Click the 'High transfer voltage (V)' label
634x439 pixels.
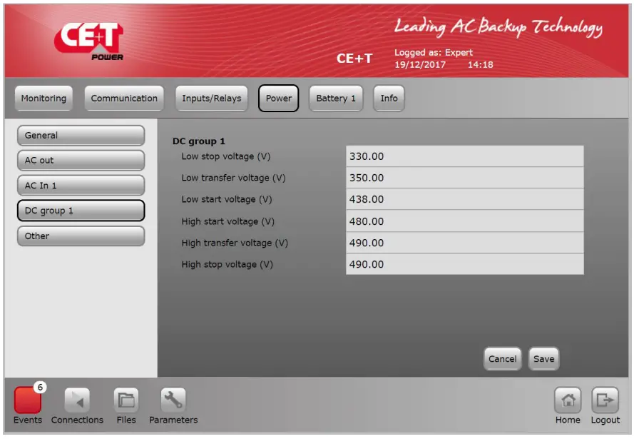tap(235, 243)
